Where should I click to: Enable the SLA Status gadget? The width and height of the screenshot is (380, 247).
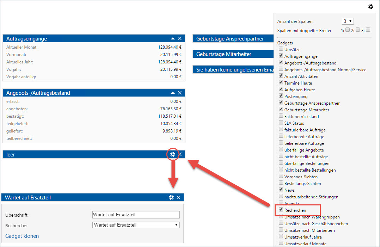coord(281,123)
